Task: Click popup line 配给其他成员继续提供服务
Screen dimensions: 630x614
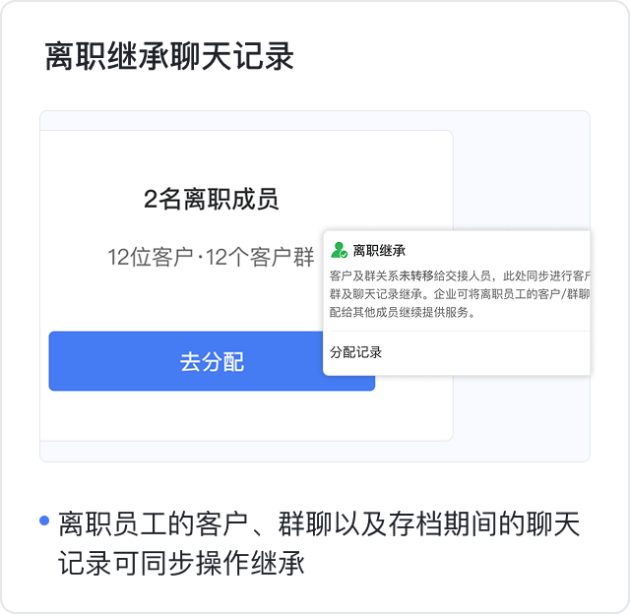Action: pos(404,312)
